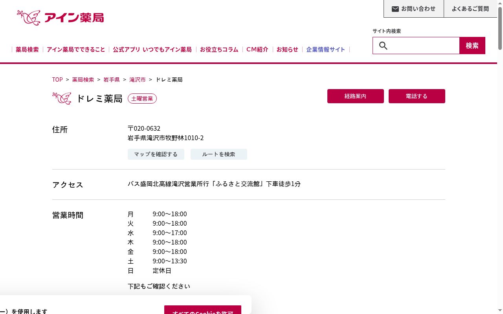
Task: Go to お役立ちコラム menu item
Action: click(219, 49)
